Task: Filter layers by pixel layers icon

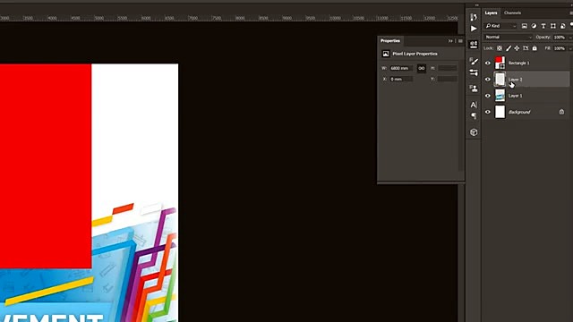Action: tap(525, 26)
